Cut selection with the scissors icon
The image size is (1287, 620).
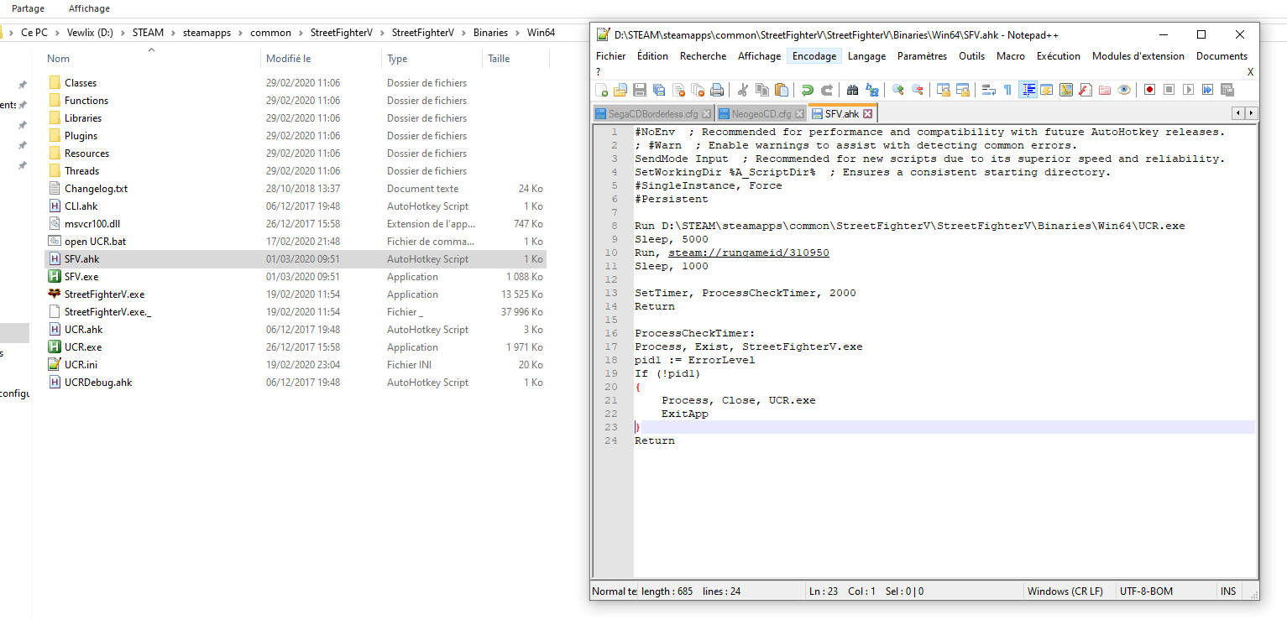(x=743, y=90)
